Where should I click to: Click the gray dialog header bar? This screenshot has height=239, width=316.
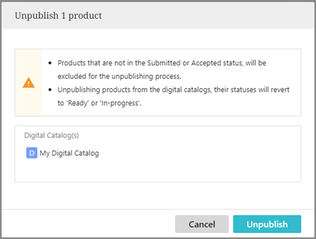158,15
